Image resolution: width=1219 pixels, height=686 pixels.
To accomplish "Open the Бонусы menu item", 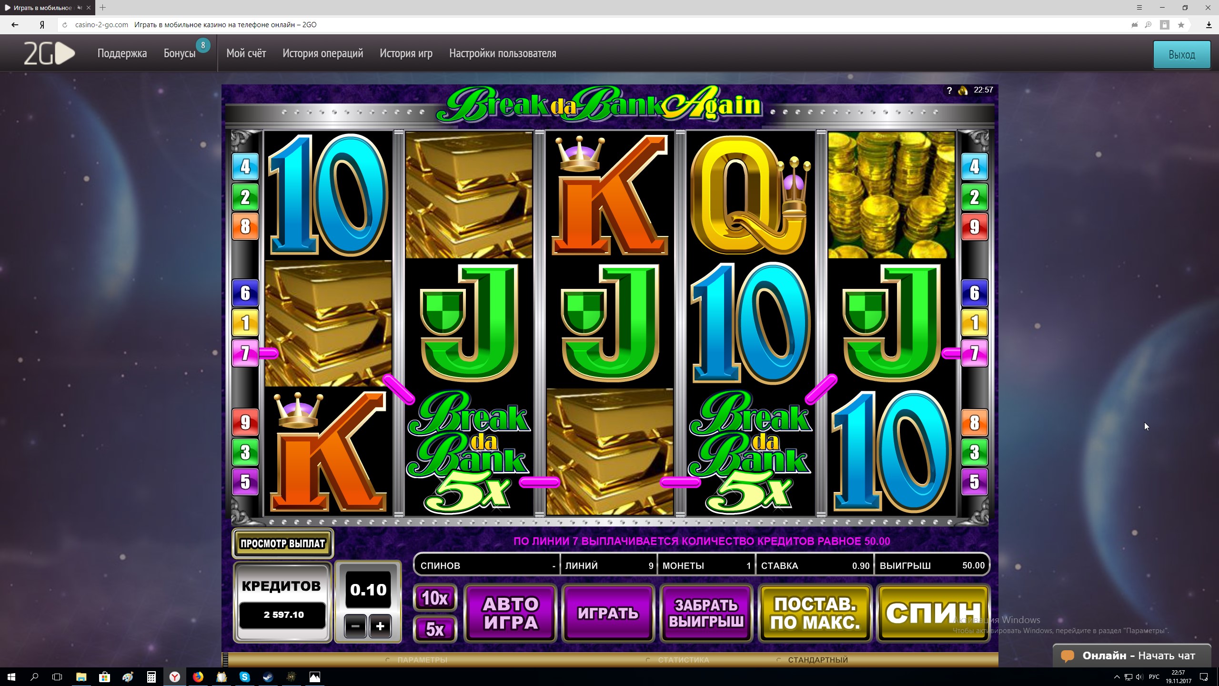I will 180,53.
